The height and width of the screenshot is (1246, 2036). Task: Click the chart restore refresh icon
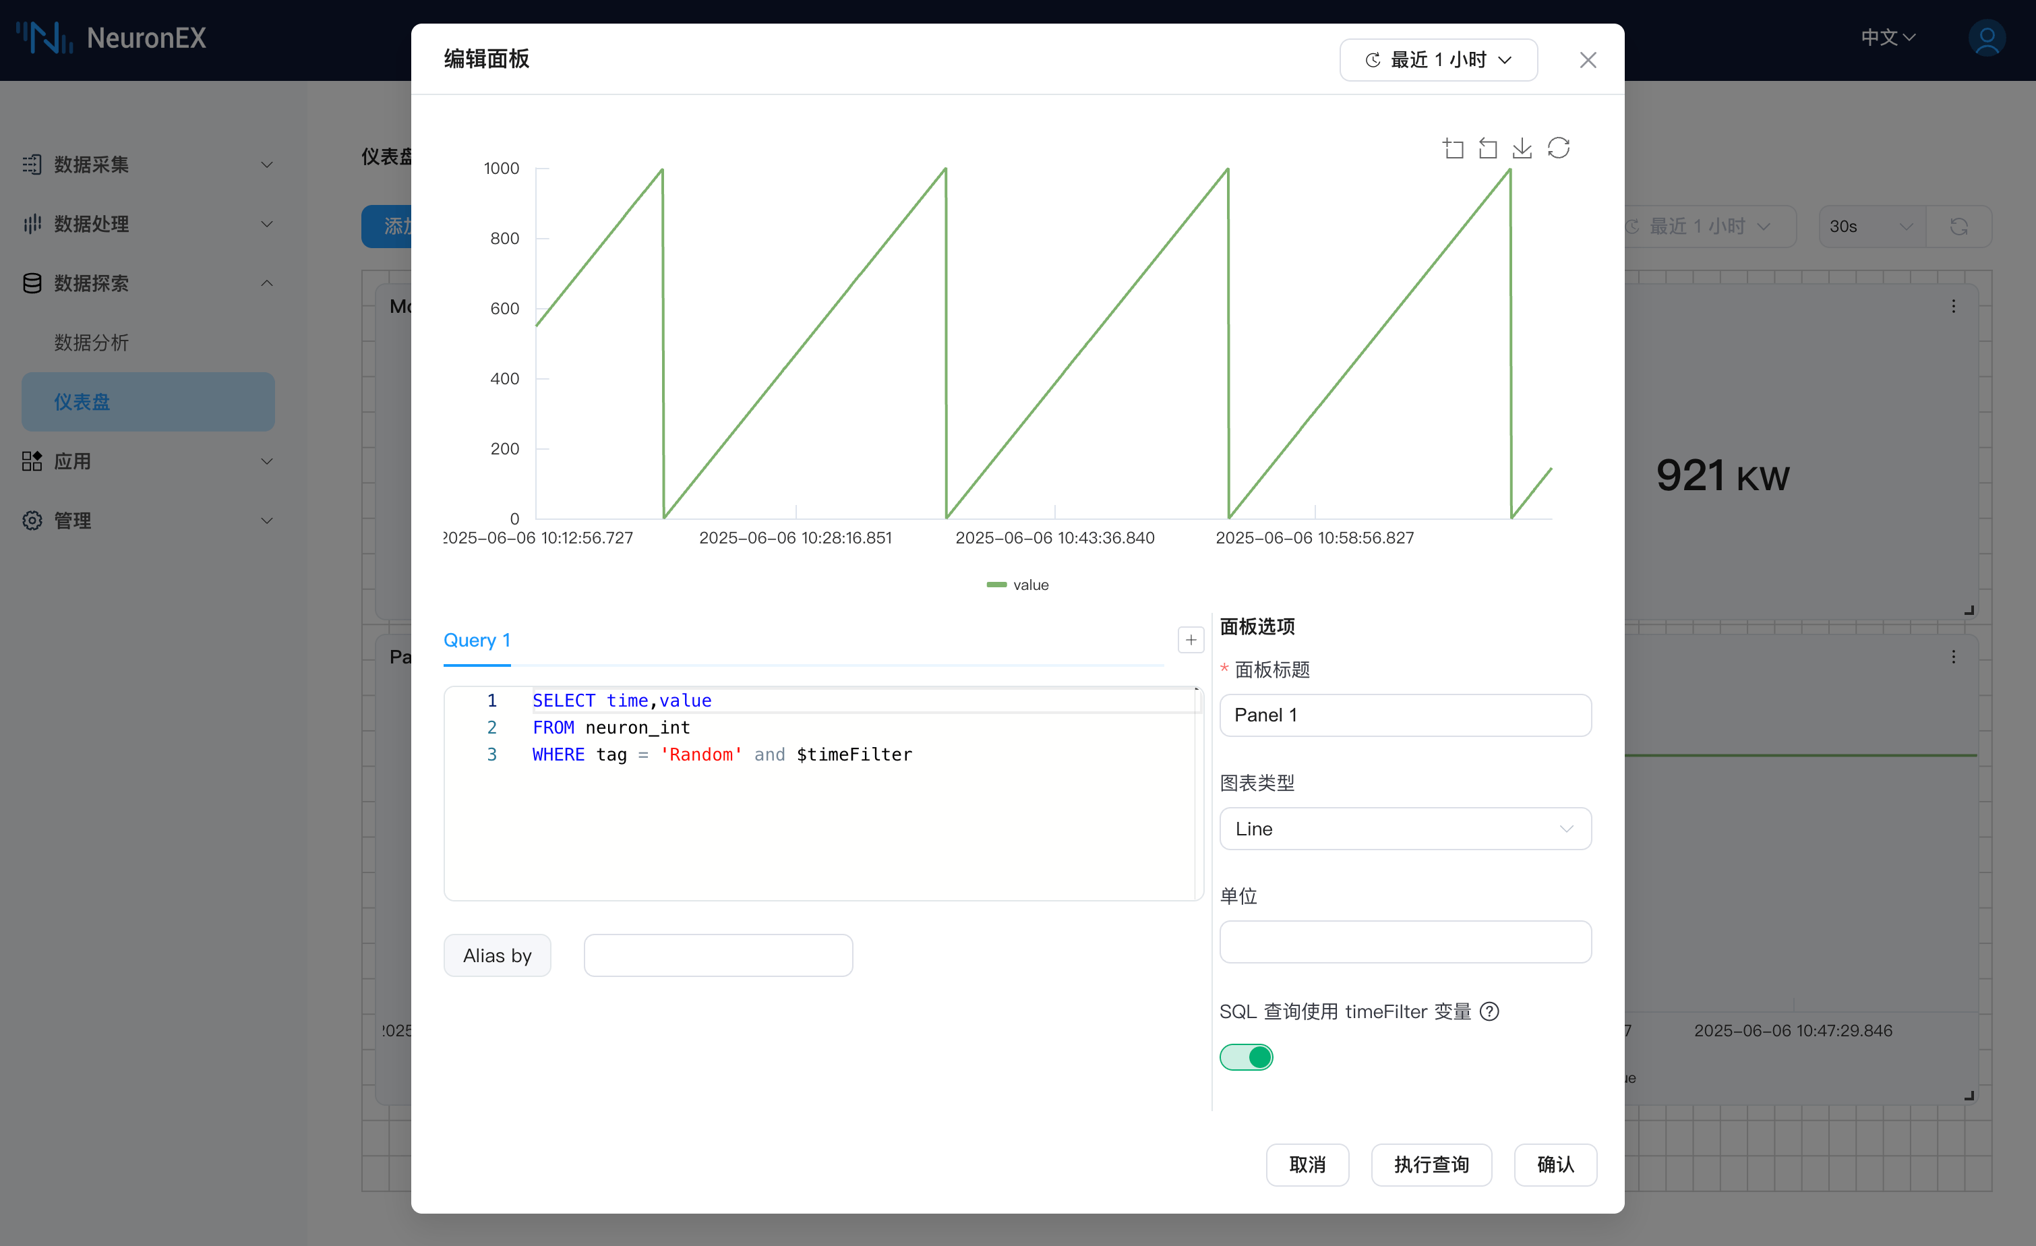click(x=1559, y=149)
